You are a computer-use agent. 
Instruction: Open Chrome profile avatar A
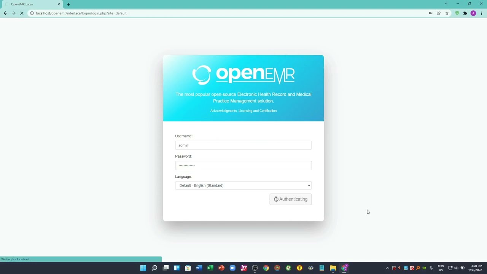473,13
